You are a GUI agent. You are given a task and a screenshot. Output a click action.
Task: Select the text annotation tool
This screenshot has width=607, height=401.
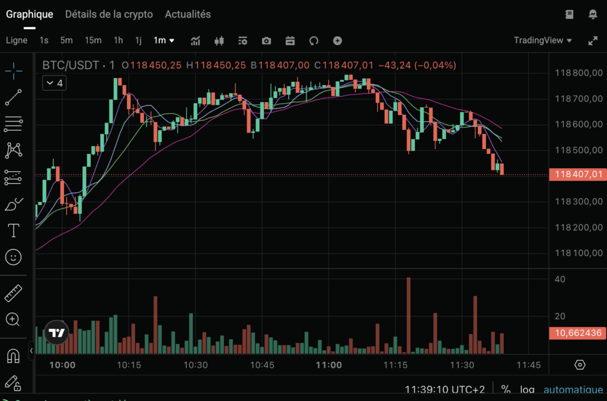point(13,231)
